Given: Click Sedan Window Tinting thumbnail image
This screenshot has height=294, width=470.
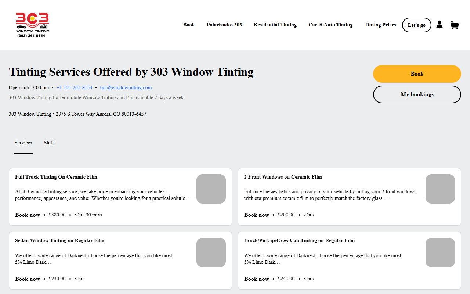Looking at the screenshot, I should [211, 252].
